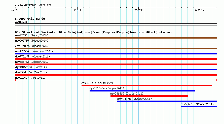
Task: Click the red nsv586732 loss bar
Action: [116, 64]
